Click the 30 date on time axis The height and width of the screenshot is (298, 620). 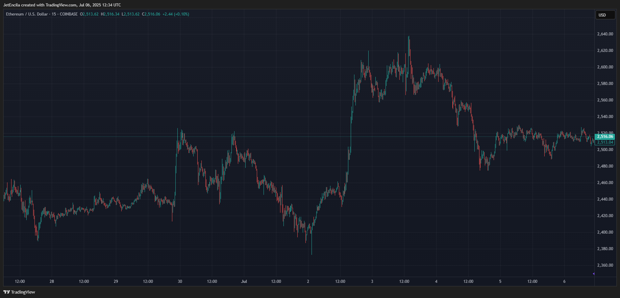coord(180,281)
